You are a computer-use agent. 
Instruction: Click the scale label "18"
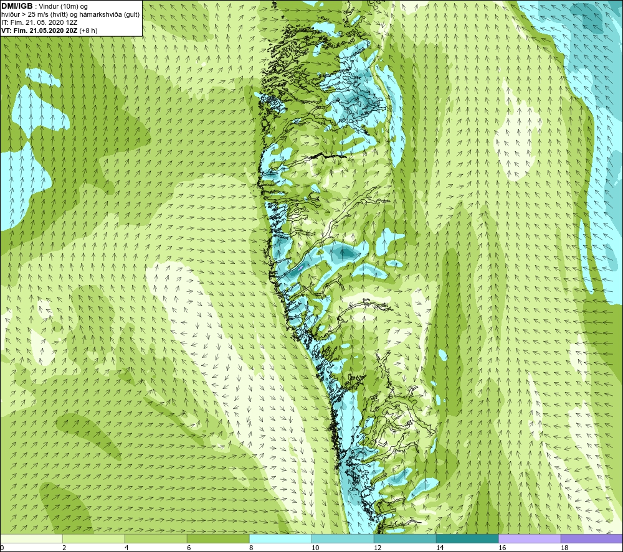[x=564, y=548]
